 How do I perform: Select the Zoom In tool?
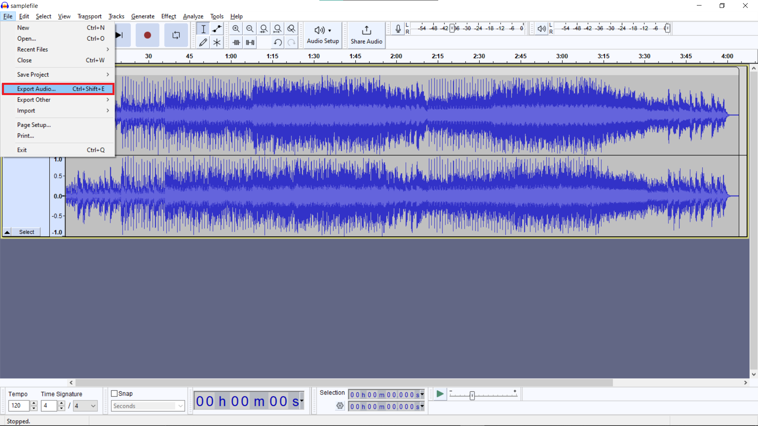[x=236, y=28]
